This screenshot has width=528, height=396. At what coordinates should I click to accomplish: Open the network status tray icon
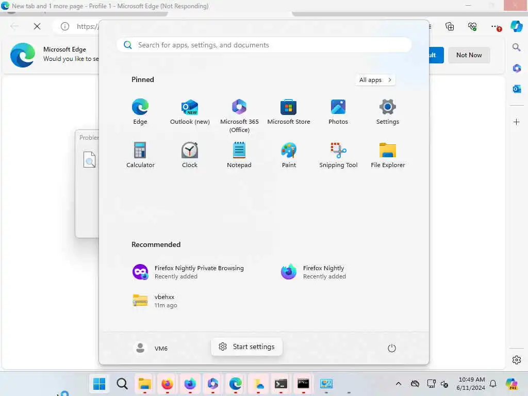[432, 384]
